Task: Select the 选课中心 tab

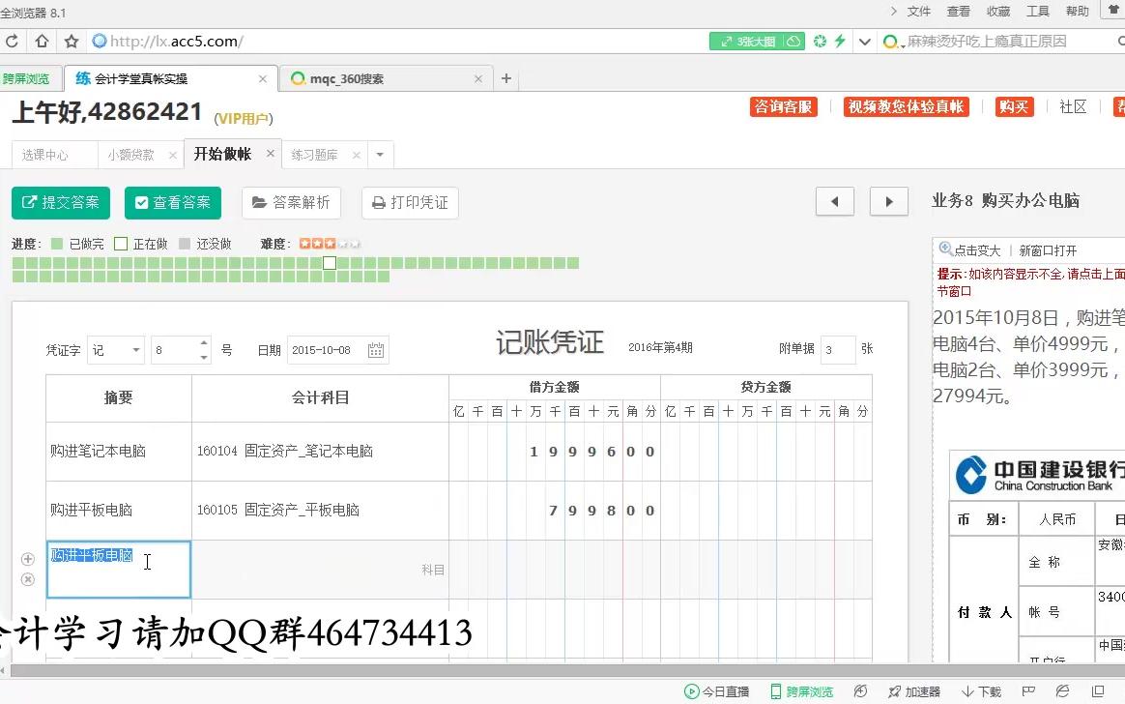Action: click(46, 154)
